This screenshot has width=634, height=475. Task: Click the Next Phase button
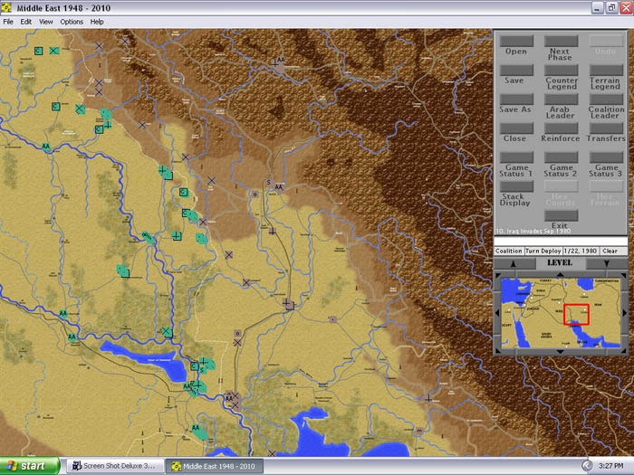561,41
